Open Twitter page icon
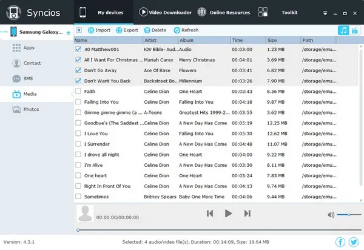 coord(354,242)
